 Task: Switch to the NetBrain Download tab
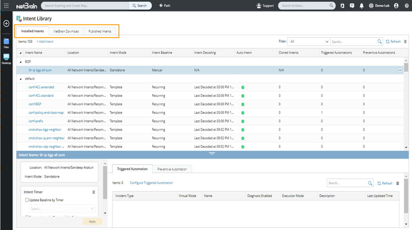(x=66, y=31)
